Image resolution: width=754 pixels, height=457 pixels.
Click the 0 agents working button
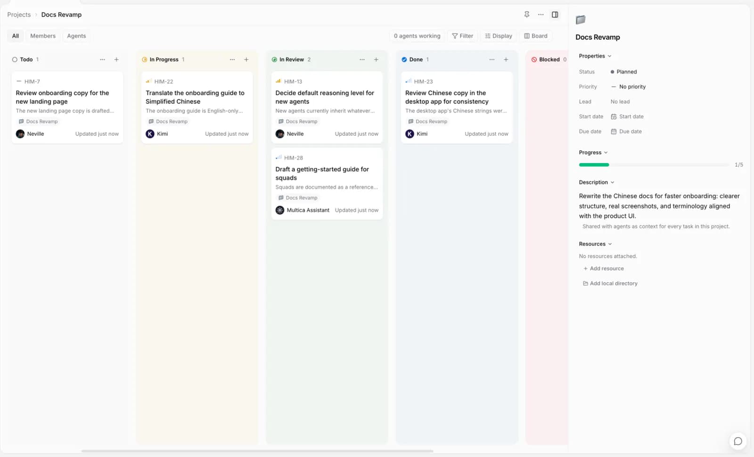click(417, 36)
